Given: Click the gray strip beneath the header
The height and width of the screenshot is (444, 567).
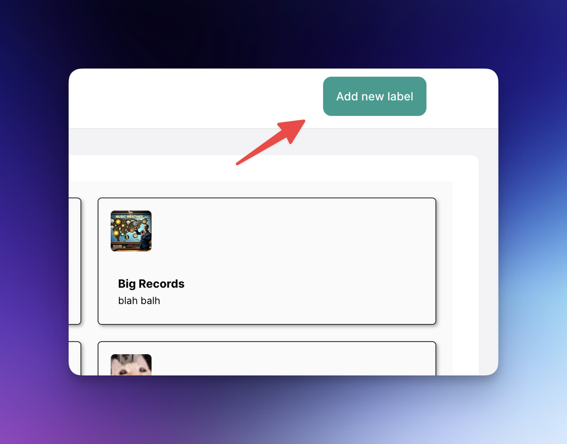Looking at the screenshot, I should (275, 142).
